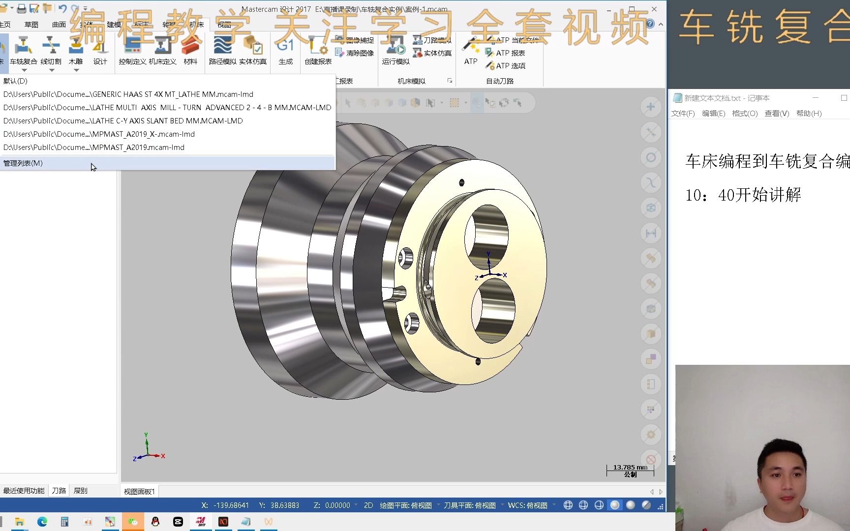
Task: Switch to the Levels (层别) panel tab
Action: click(80, 491)
